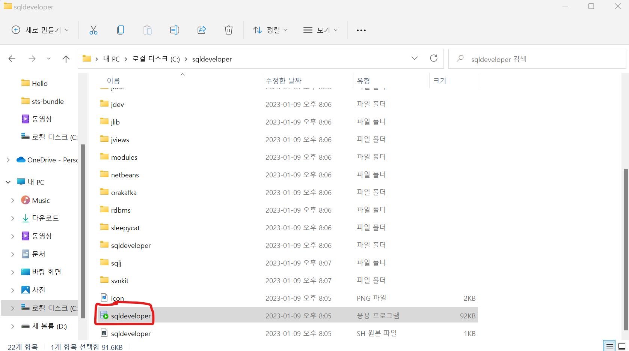Go back with the left arrow
The width and height of the screenshot is (629, 351).
coord(12,59)
